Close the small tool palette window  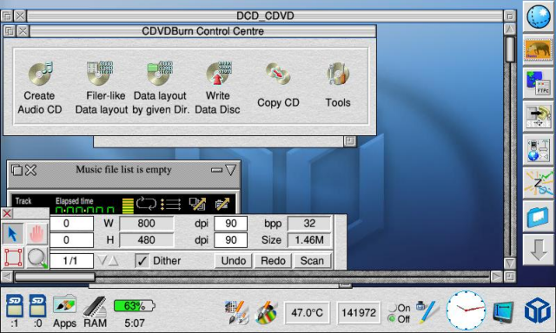click(7, 213)
